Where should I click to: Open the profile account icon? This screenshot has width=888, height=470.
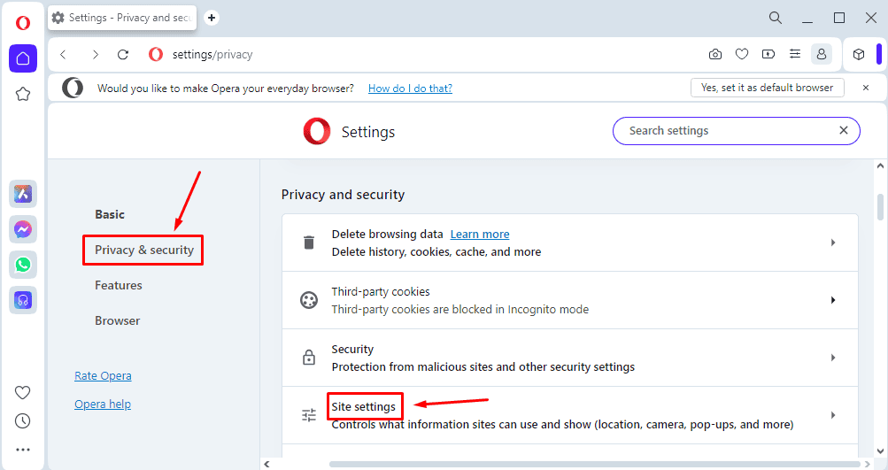(822, 54)
